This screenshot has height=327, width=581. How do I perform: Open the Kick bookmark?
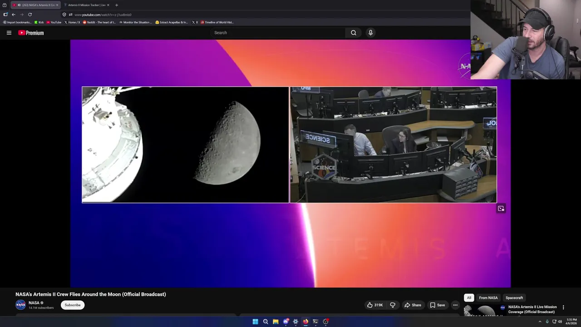pos(39,22)
